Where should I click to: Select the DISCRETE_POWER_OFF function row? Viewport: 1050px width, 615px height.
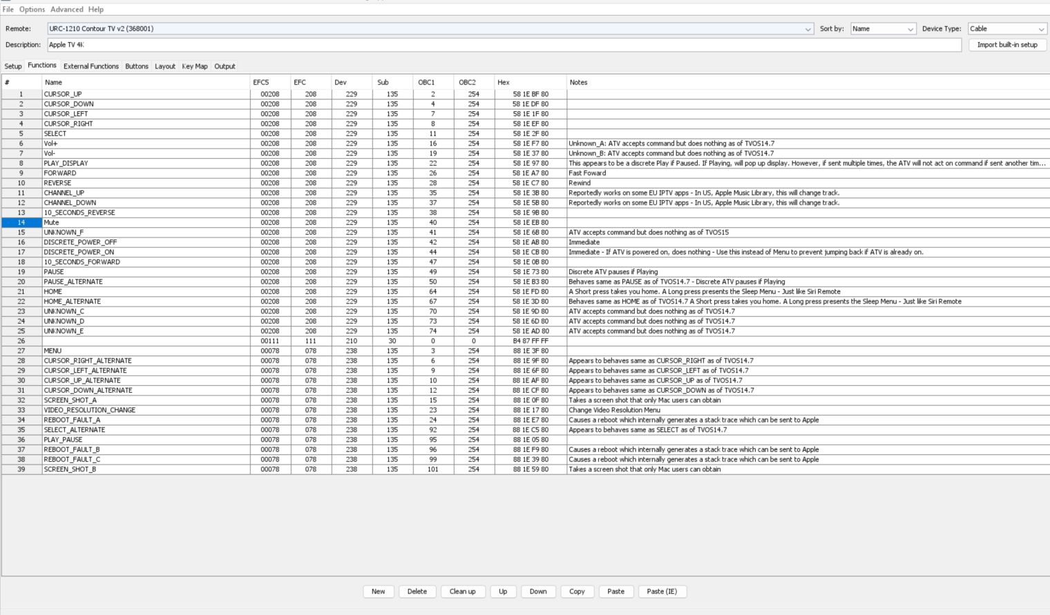coord(80,242)
